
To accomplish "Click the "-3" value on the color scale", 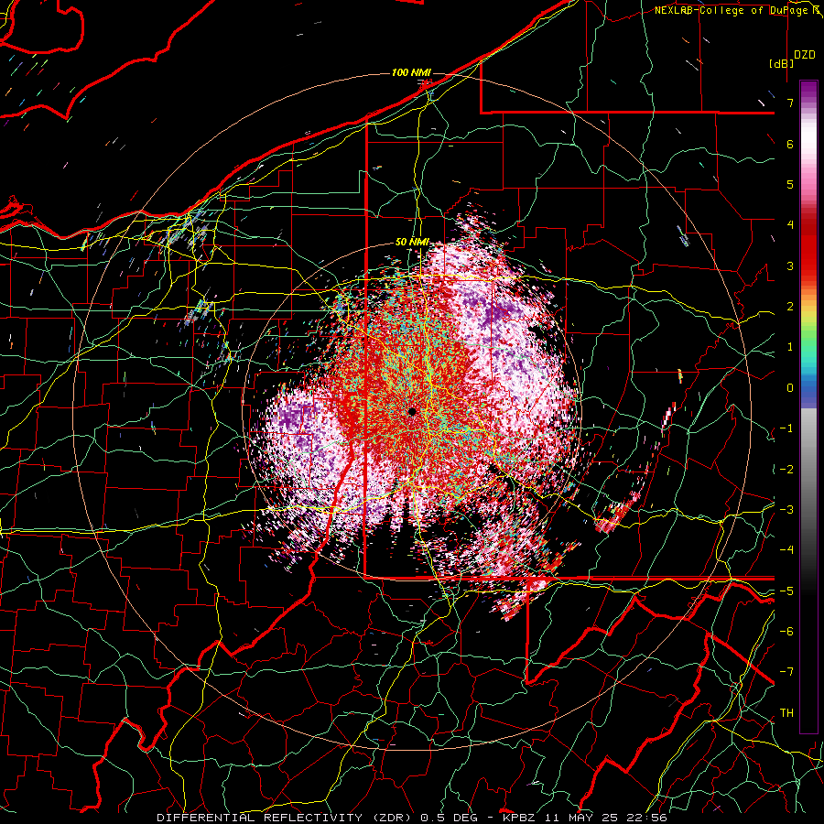I will point(786,509).
